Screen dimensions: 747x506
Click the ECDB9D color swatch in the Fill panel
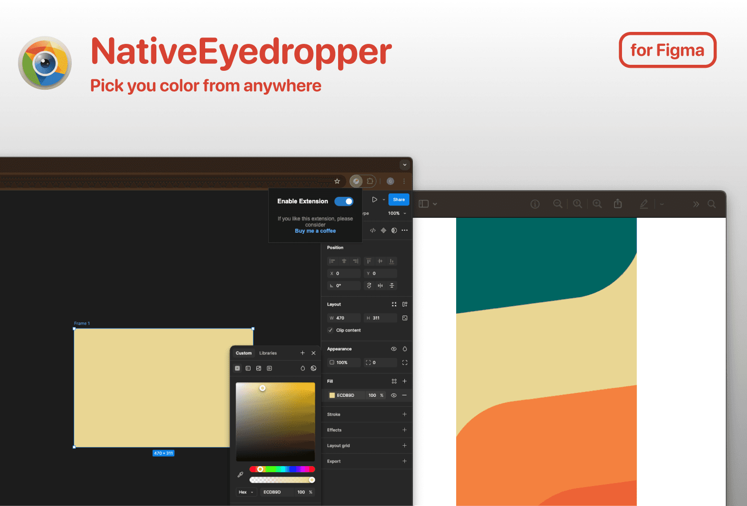332,395
